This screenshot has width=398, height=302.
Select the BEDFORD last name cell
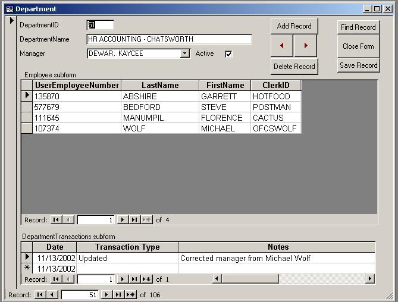pyautogui.click(x=160, y=107)
